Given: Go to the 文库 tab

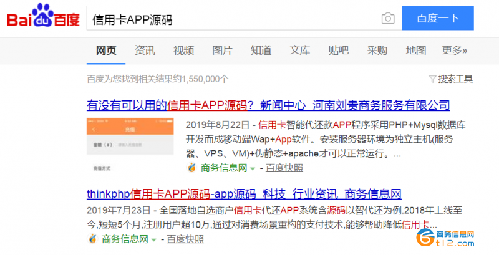Looking at the screenshot, I should (300, 51).
